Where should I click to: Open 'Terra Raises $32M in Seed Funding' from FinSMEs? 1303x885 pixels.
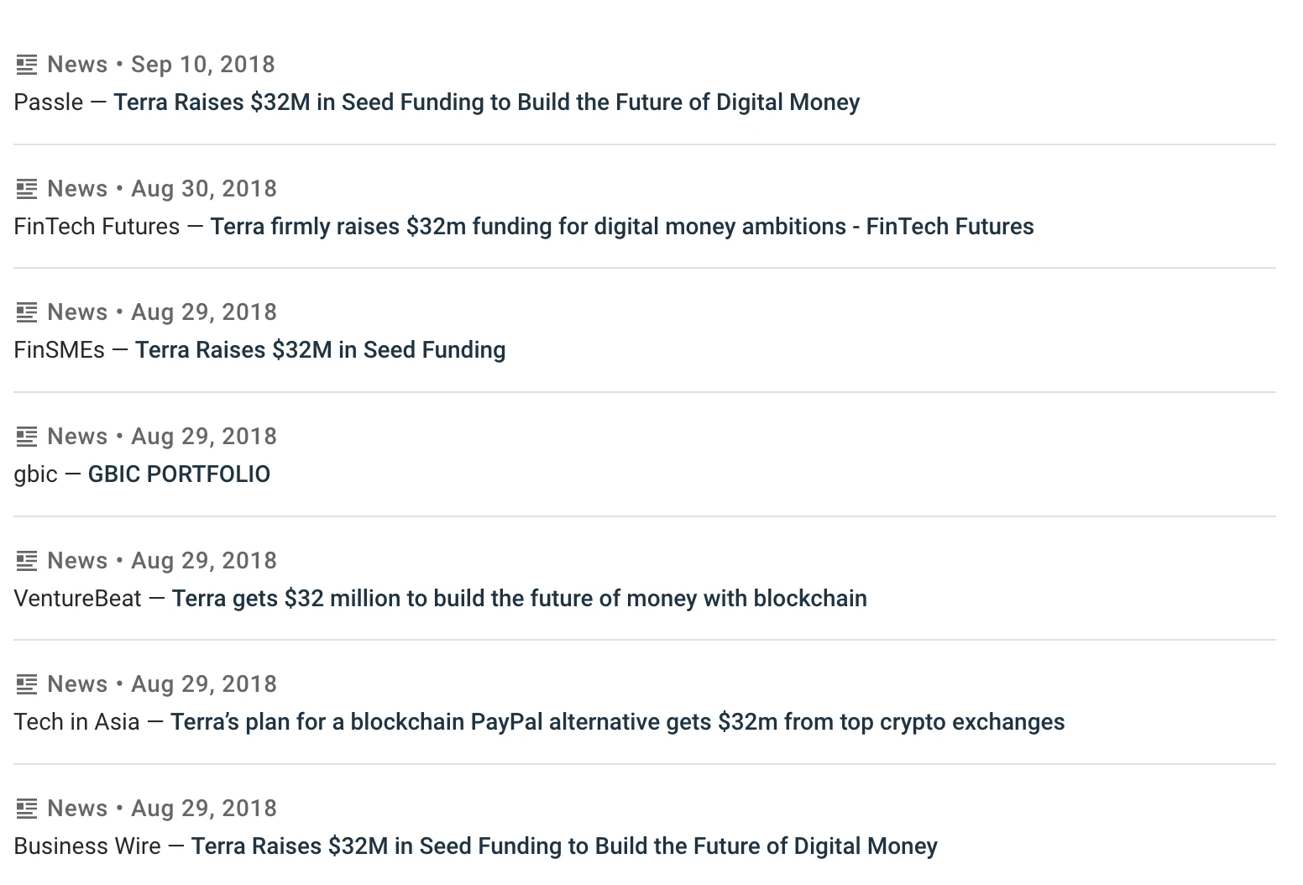(320, 350)
